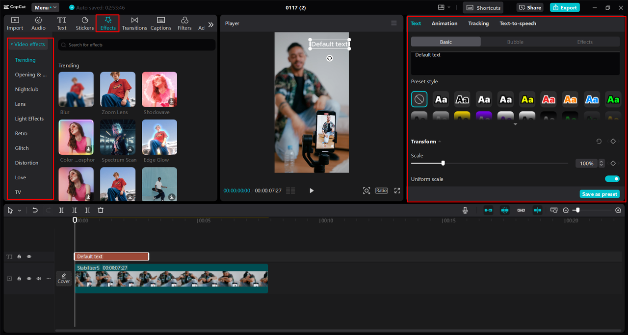Viewport: 628px width, 335px height.
Task: Choose the yellow Aa preset style
Action: [527, 99]
